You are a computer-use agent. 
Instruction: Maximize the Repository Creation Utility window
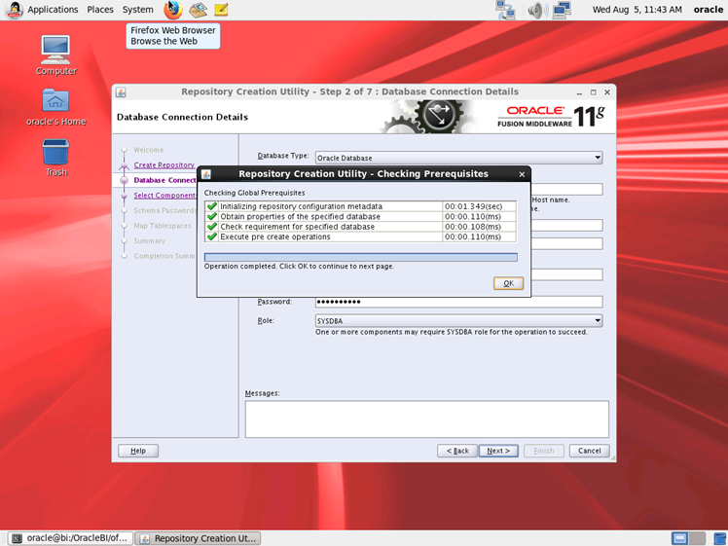593,92
